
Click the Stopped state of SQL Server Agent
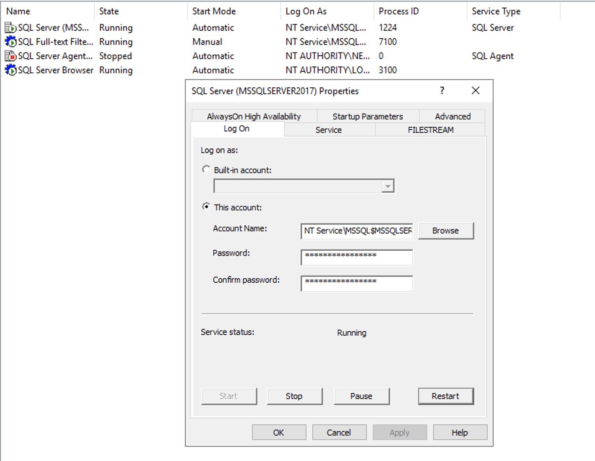coord(116,56)
